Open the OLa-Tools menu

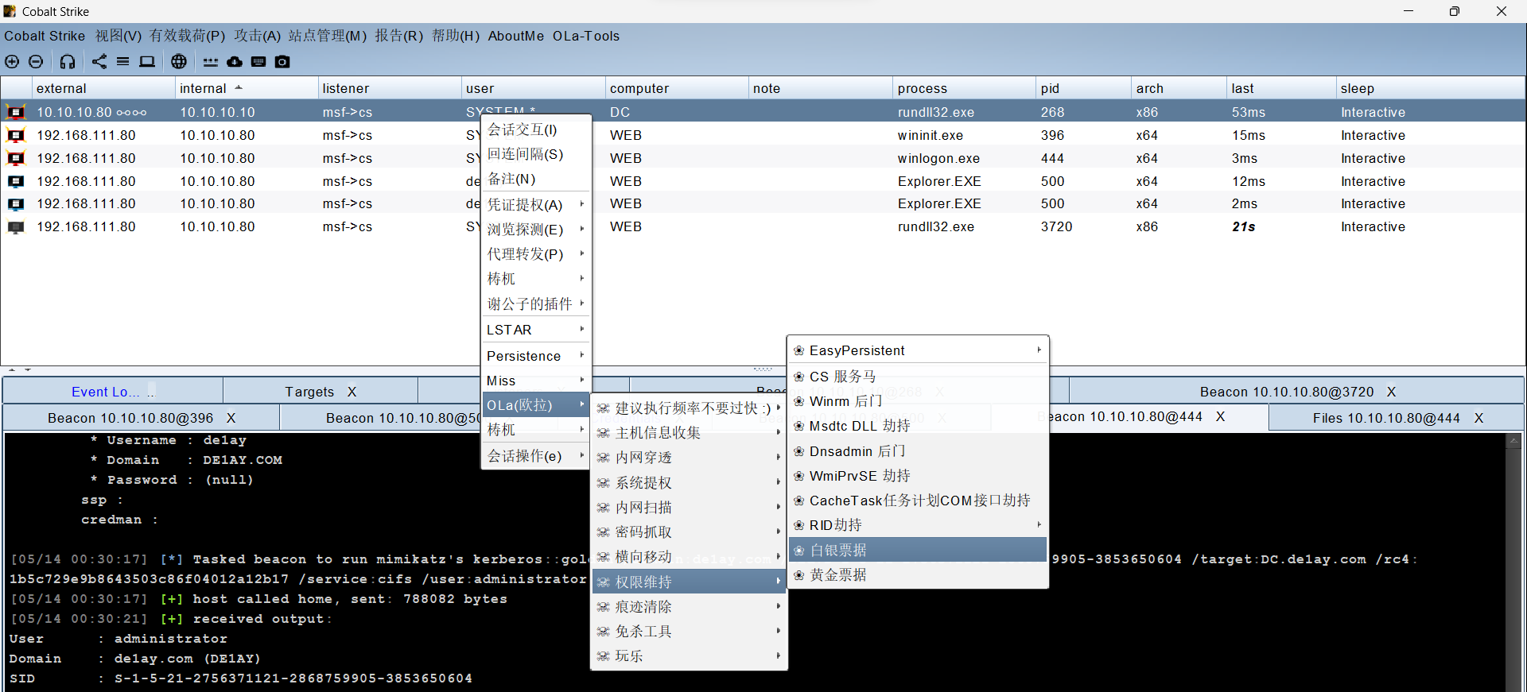[586, 36]
